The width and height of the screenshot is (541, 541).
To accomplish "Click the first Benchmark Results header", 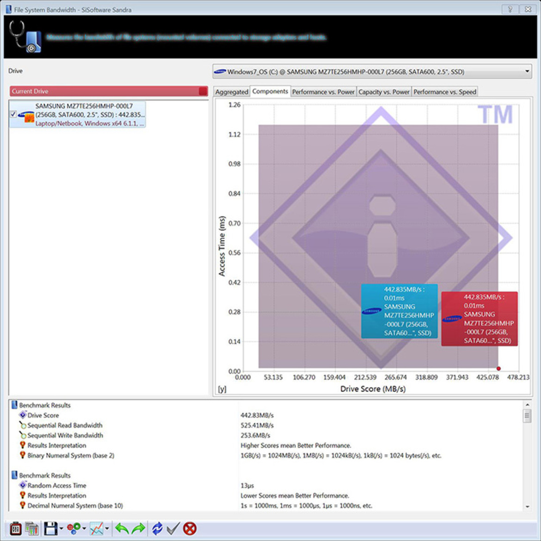I will 44,406.
